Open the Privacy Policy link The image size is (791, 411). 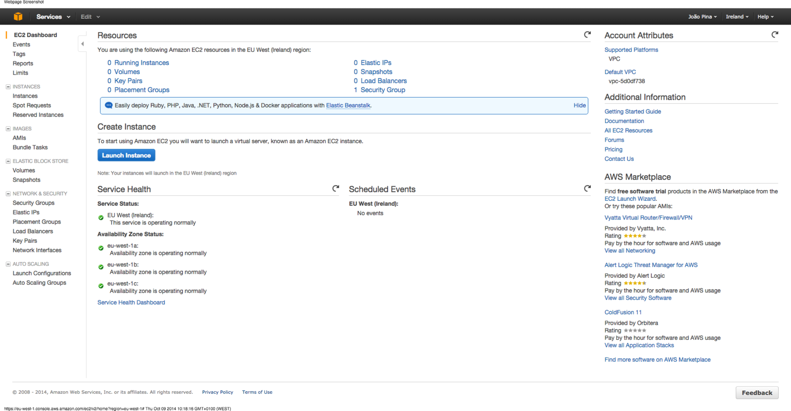218,392
